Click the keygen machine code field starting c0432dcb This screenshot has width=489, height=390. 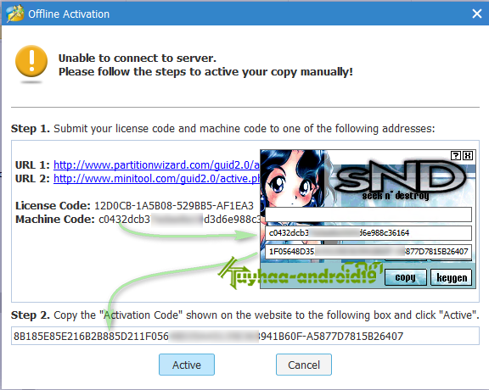(x=368, y=232)
